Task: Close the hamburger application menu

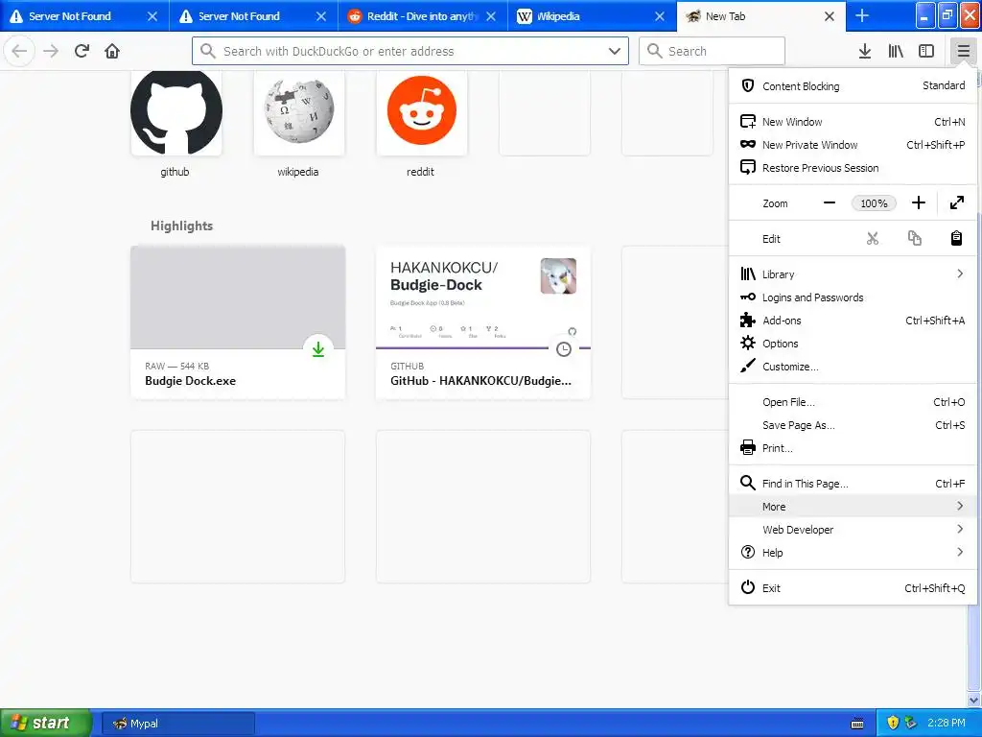Action: click(x=963, y=51)
